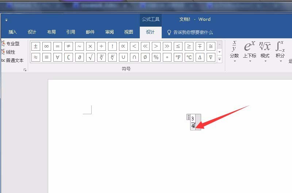Open the tools group dialog launcher
Viewport: 292px width, 193px height.
tap(25, 70)
